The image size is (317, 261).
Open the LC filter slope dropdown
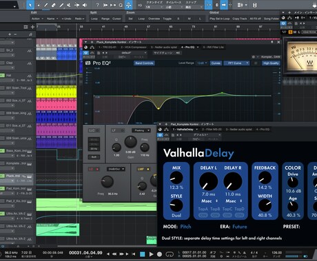point(116,169)
